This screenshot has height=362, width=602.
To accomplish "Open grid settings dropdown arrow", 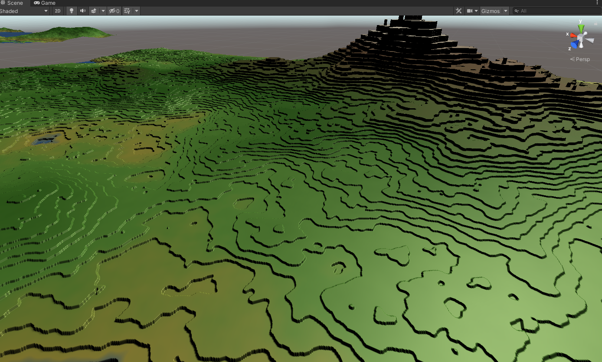I will pyautogui.click(x=137, y=11).
